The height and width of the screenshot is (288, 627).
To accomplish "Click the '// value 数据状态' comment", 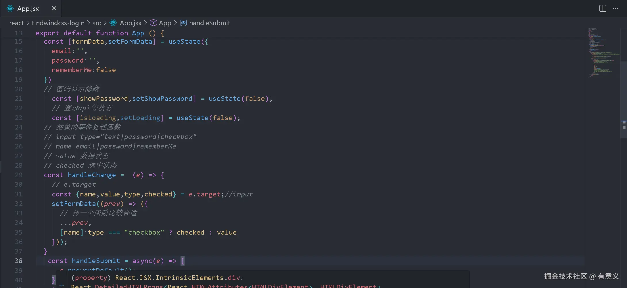I will [x=76, y=156].
